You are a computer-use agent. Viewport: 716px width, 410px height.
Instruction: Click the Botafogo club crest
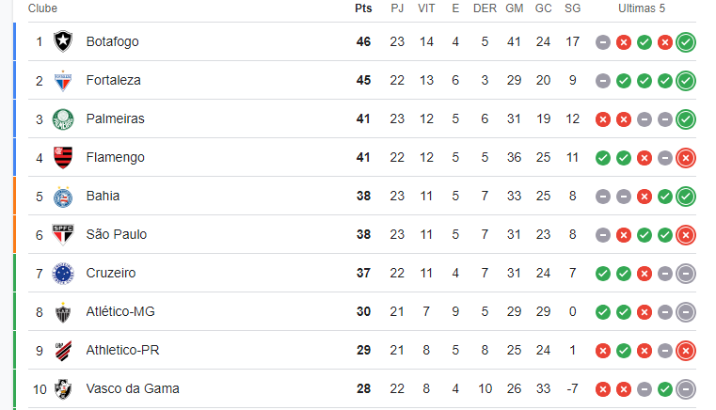pos(63,41)
